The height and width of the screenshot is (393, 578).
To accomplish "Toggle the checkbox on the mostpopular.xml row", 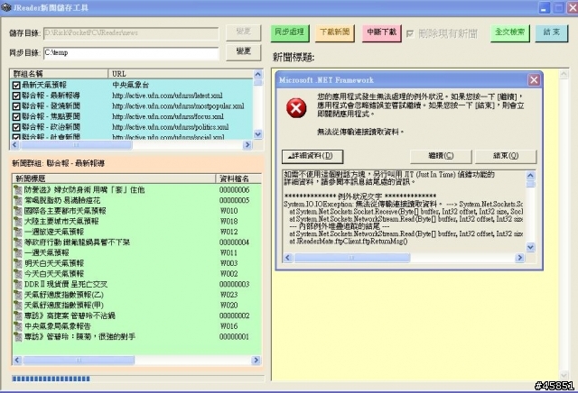I will coord(16,106).
